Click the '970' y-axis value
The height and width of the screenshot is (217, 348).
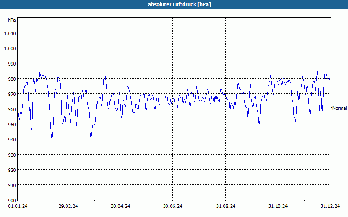click(x=12, y=94)
